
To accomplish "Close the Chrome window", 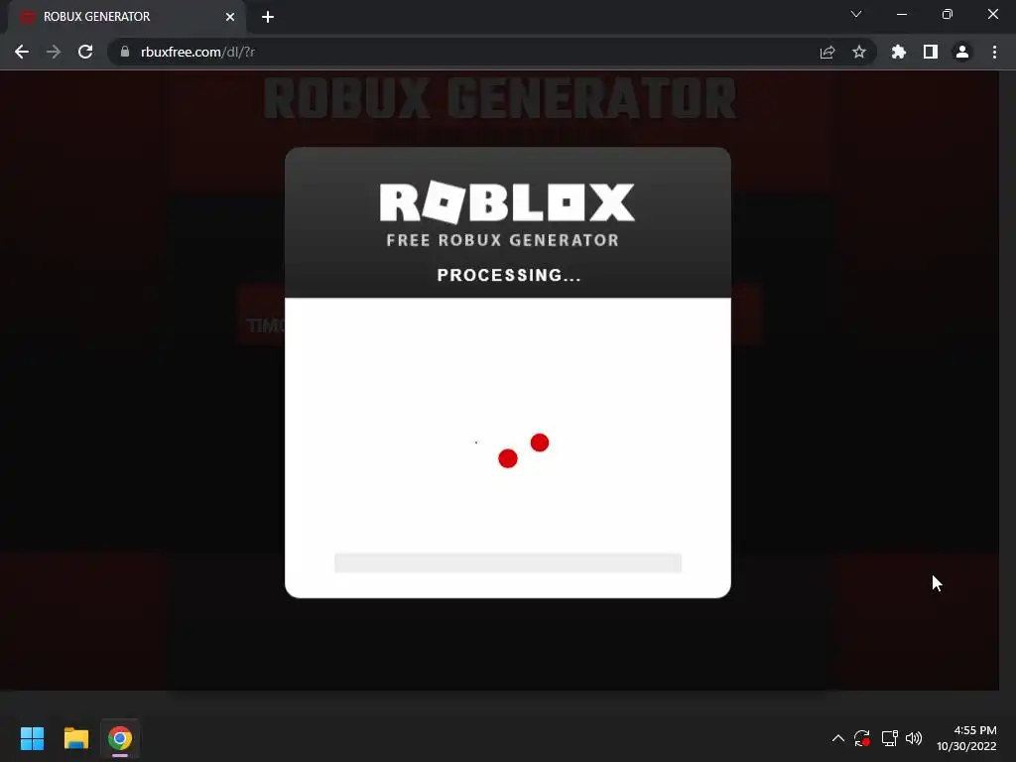I will [x=992, y=14].
